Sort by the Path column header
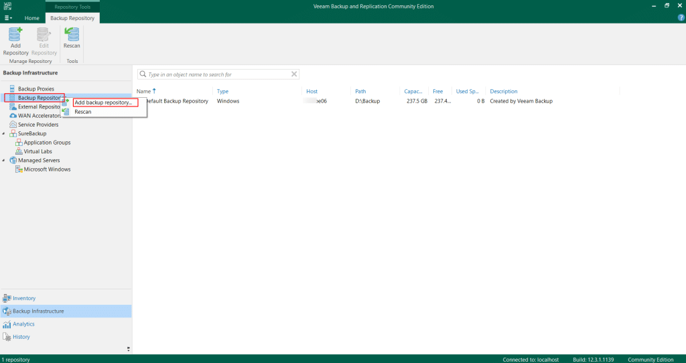The height and width of the screenshot is (363, 686). click(360, 91)
